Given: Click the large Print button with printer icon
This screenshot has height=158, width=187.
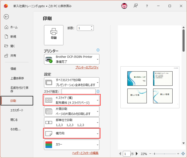Looking at the screenshot, I should (x=54, y=35).
